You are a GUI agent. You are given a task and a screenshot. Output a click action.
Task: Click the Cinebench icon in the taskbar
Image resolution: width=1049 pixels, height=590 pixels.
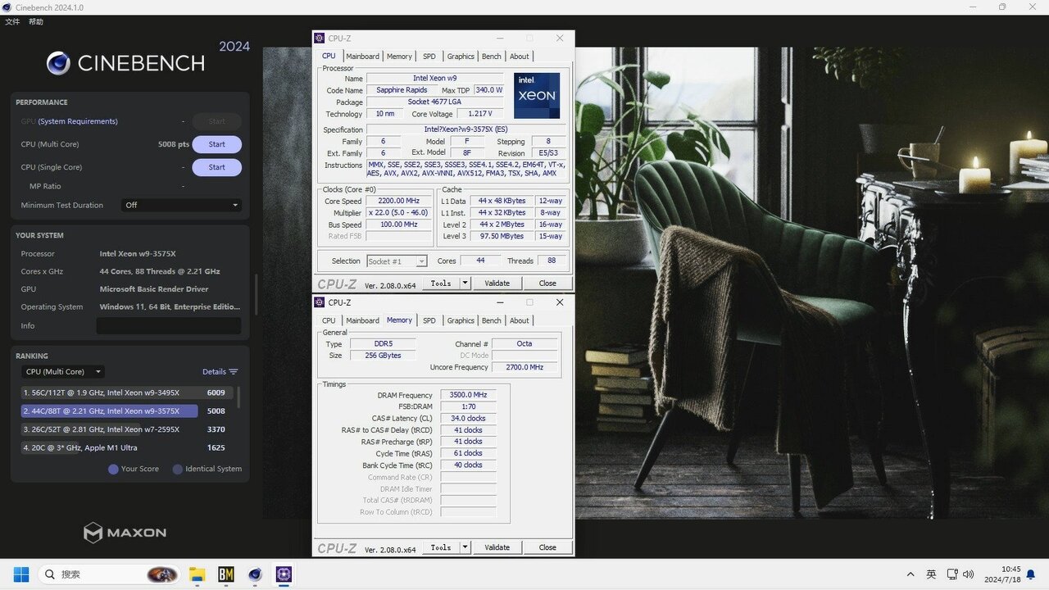pos(255,574)
